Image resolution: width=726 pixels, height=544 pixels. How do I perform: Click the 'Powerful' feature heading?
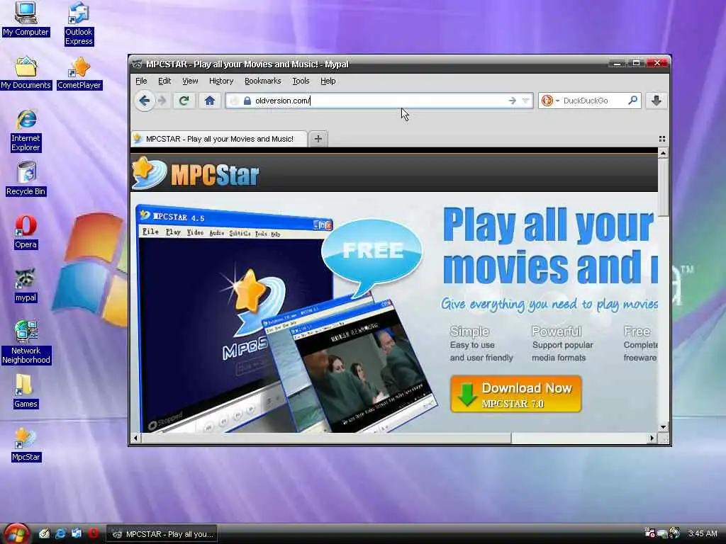[x=556, y=331]
